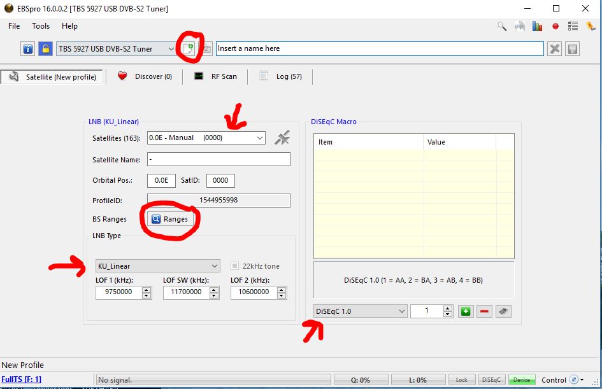Click the LOF 1 (kHz) stepper arrows
Screen dimensions: 602x389
point(147,292)
